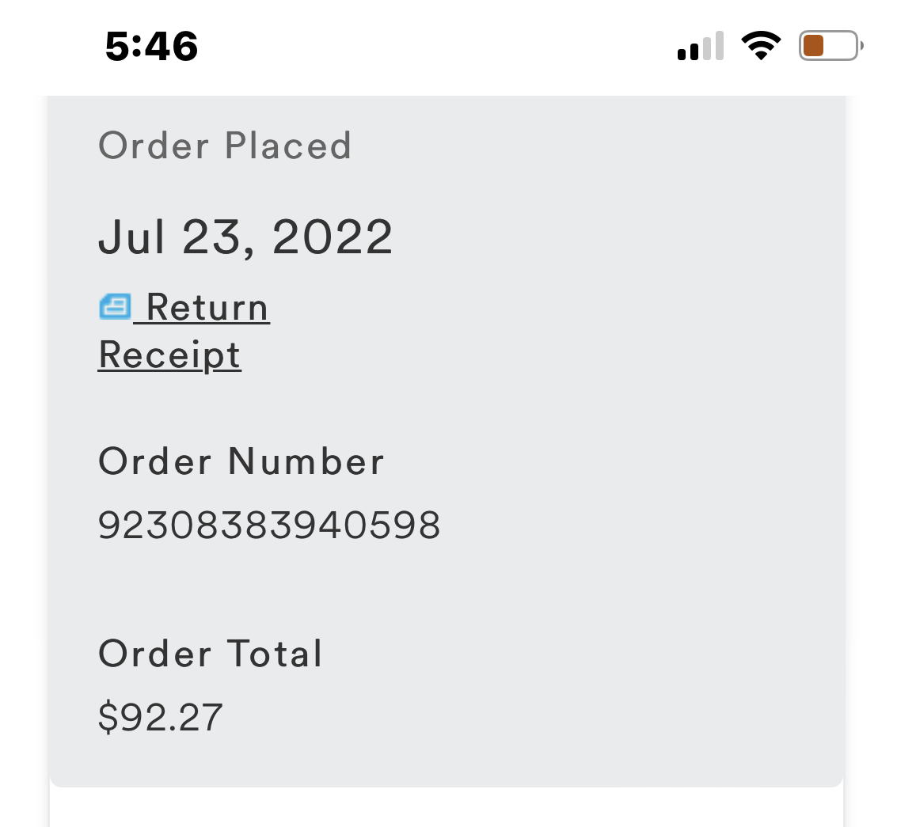Image resolution: width=916 pixels, height=827 pixels.
Task: Tap the white panel below the order card
Action: tap(446, 808)
